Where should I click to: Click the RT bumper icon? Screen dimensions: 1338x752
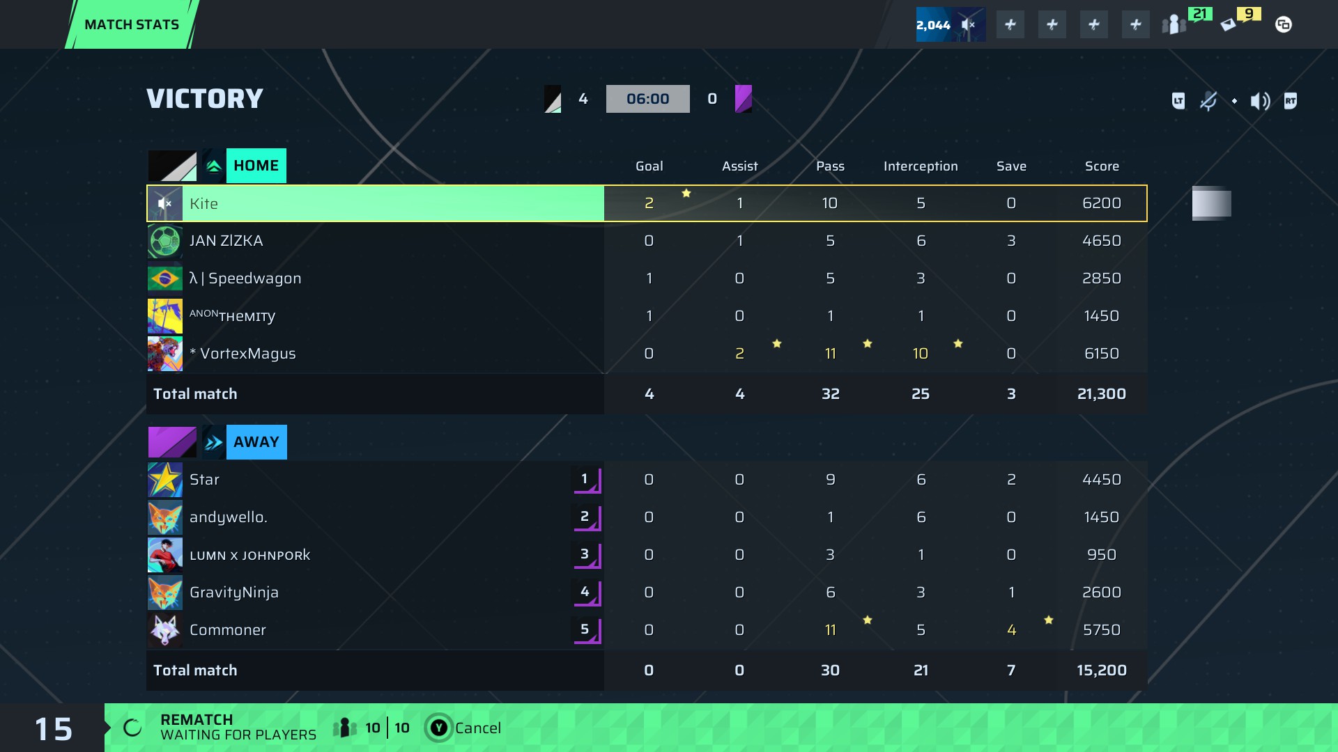pyautogui.click(x=1291, y=101)
